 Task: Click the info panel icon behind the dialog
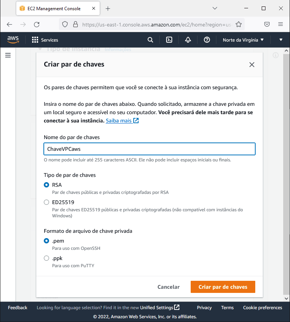(275, 55)
